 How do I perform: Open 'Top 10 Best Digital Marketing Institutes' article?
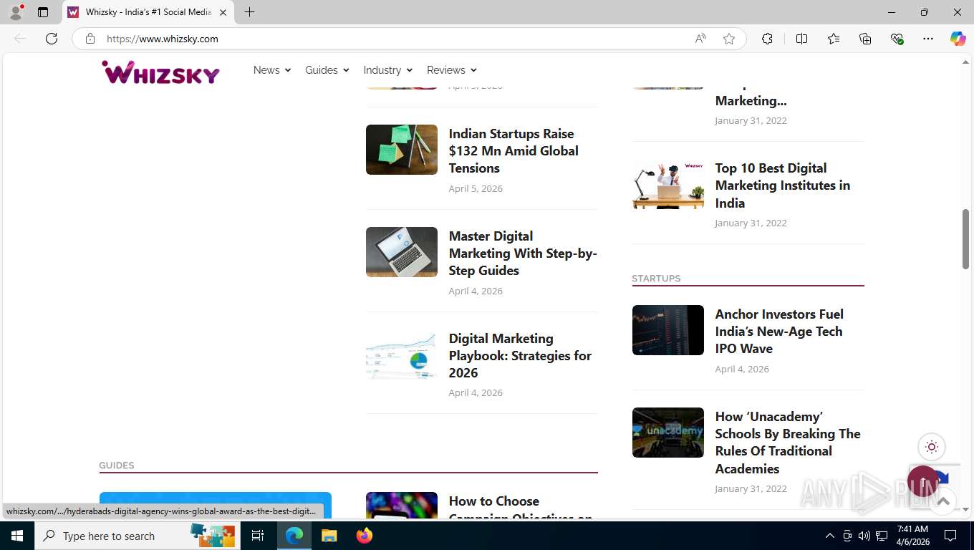click(x=783, y=185)
